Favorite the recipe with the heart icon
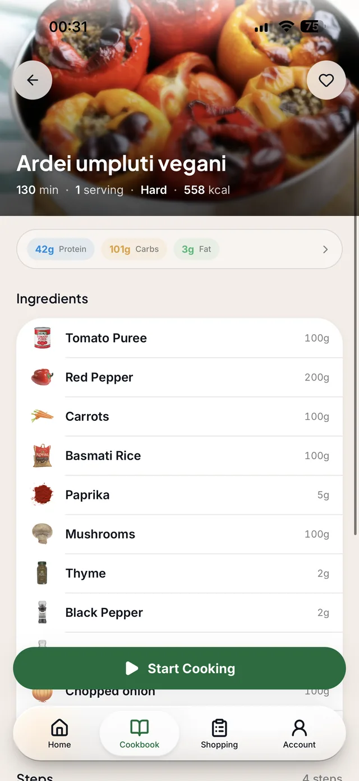Viewport: 359px width, 781px height. click(326, 80)
